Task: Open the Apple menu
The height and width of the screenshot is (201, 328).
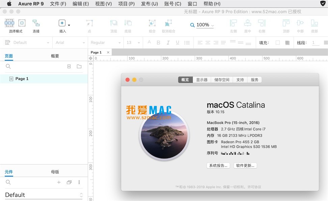Action: pyautogui.click(x=9, y=4)
